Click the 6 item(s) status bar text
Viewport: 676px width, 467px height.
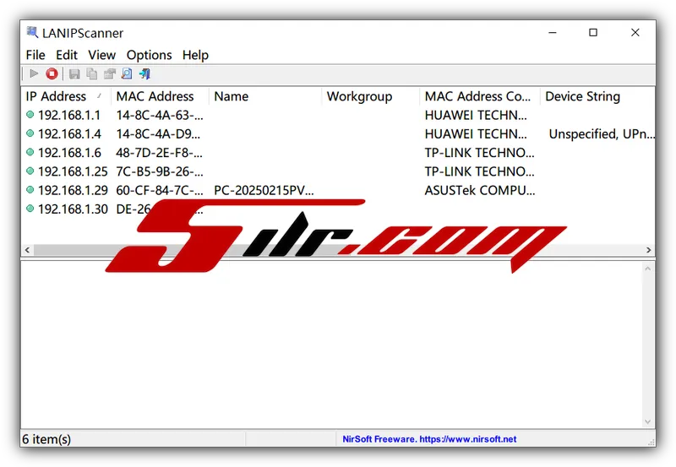click(x=46, y=439)
